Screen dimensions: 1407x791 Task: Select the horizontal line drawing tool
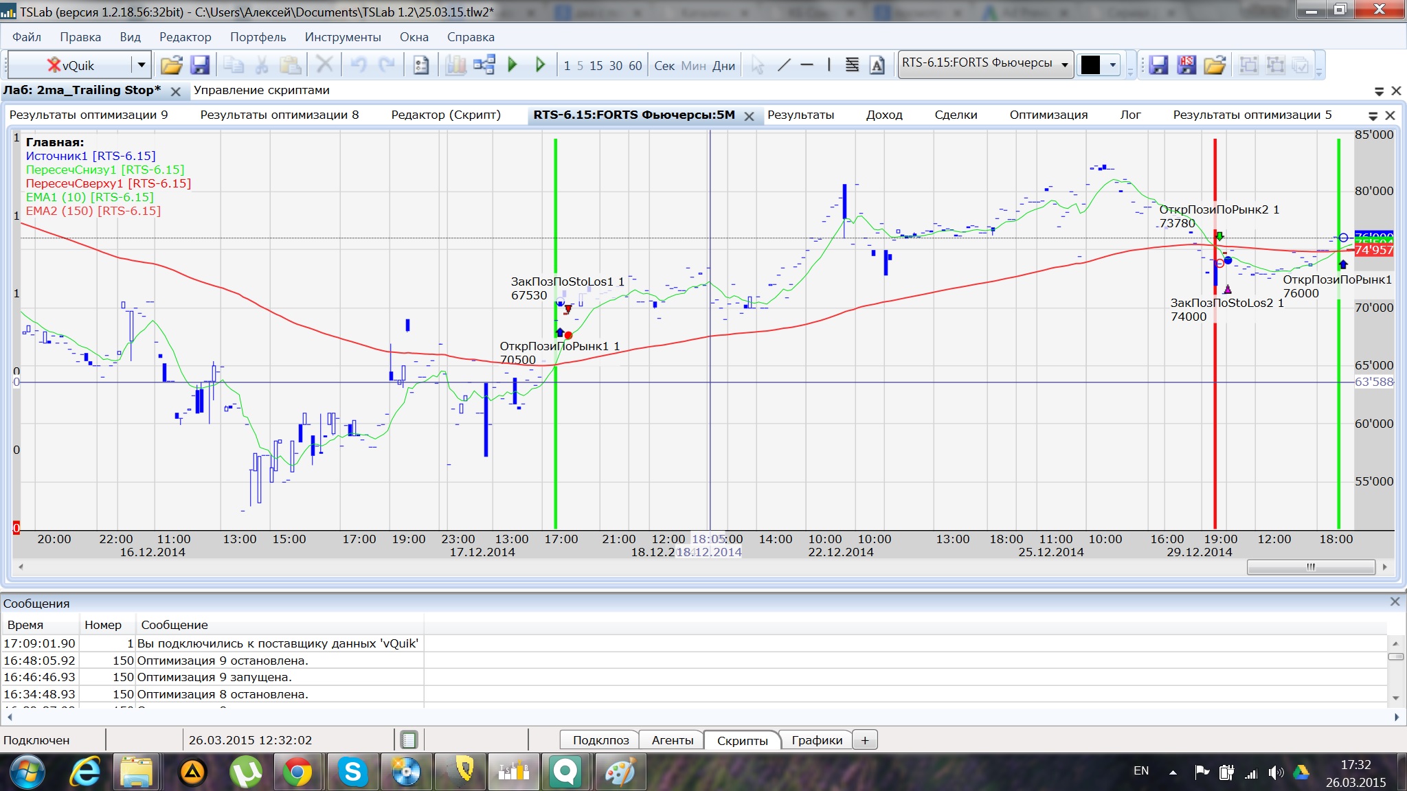click(x=807, y=65)
